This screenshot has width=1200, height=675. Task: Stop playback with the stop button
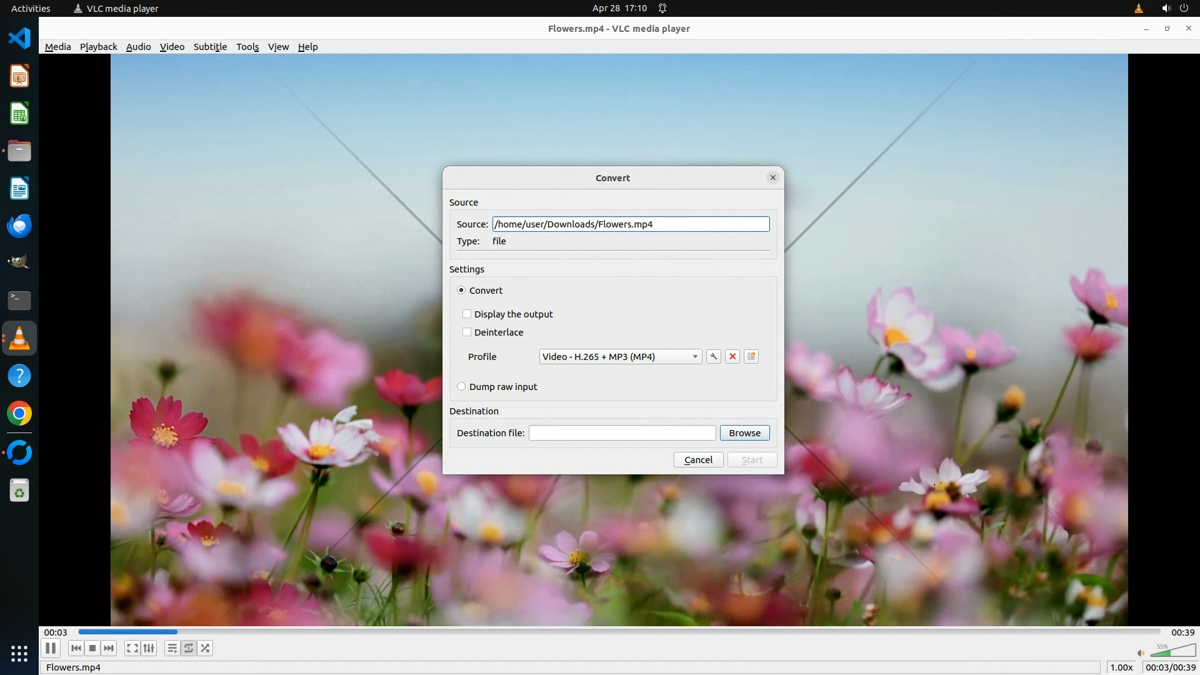[92, 648]
